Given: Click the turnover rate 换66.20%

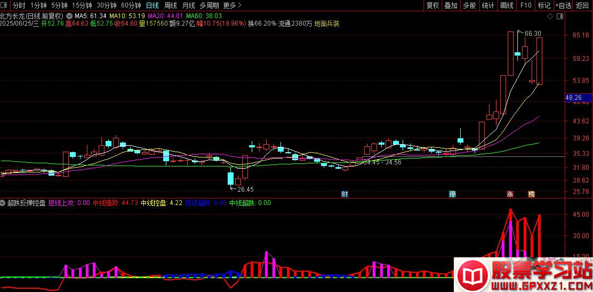Looking at the screenshot, I should point(262,23).
